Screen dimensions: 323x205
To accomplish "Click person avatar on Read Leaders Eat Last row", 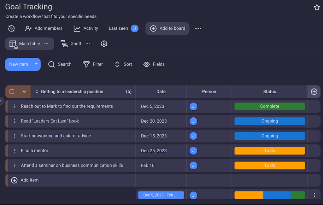I will click(x=193, y=121).
